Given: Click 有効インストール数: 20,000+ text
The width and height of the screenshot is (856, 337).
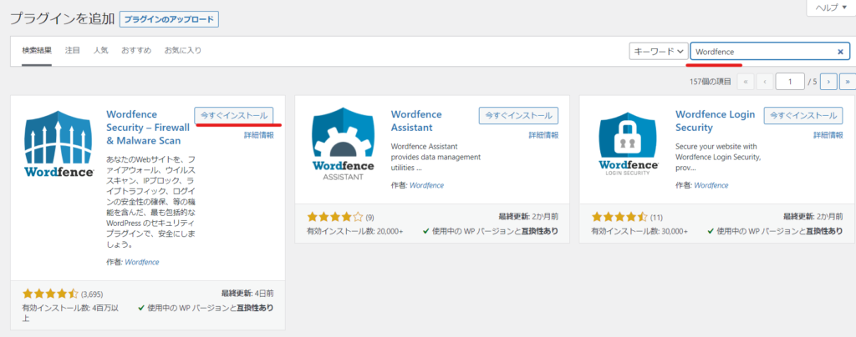Looking at the screenshot, I should point(355,231).
